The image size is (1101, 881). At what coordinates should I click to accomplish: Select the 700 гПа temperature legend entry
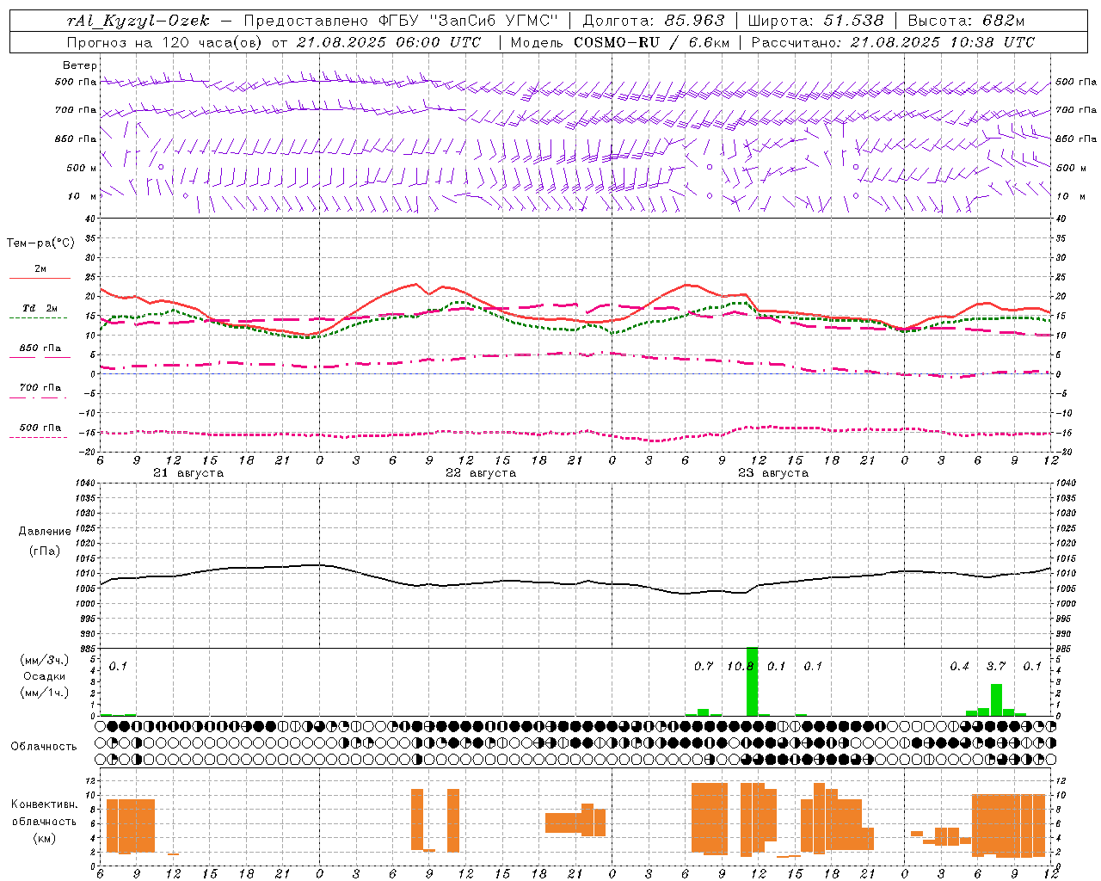pyautogui.click(x=40, y=388)
